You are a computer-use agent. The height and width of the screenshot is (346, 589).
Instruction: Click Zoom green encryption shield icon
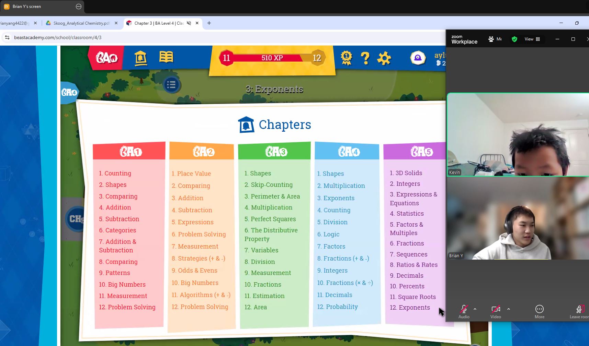pos(514,39)
